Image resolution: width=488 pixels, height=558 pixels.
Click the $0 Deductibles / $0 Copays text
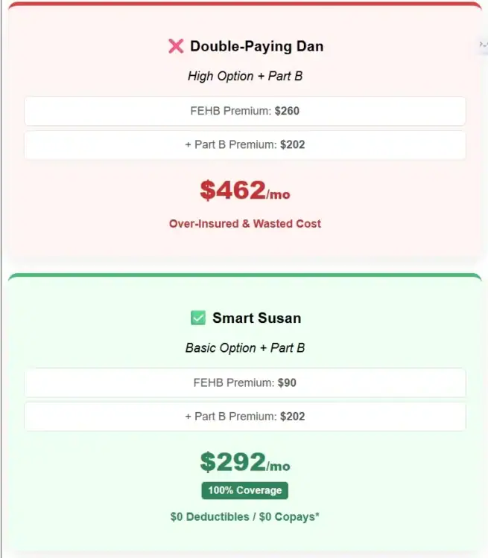click(x=244, y=516)
